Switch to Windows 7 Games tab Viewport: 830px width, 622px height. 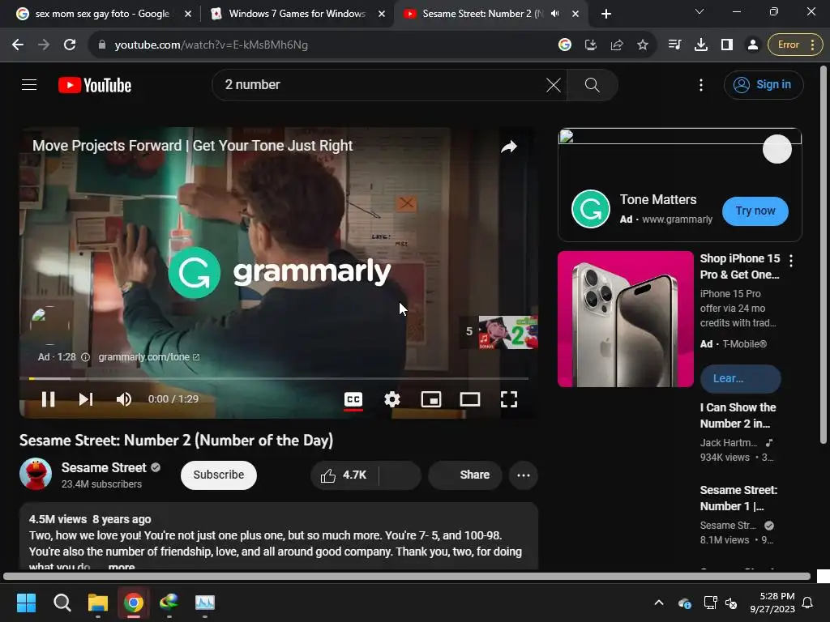coord(297,14)
